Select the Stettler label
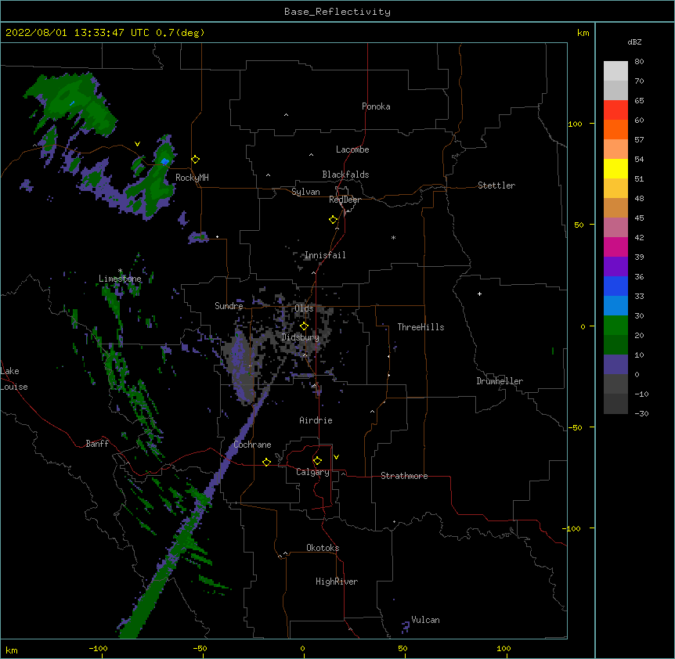 pos(496,185)
